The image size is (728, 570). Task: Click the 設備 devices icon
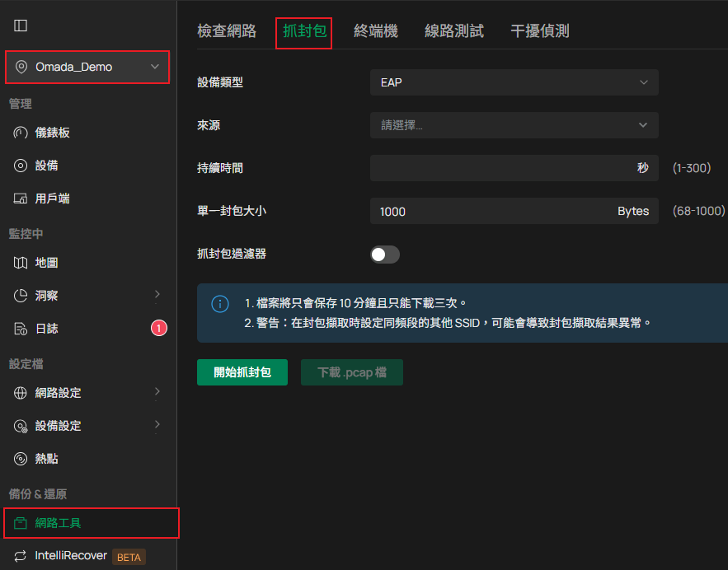click(x=21, y=166)
